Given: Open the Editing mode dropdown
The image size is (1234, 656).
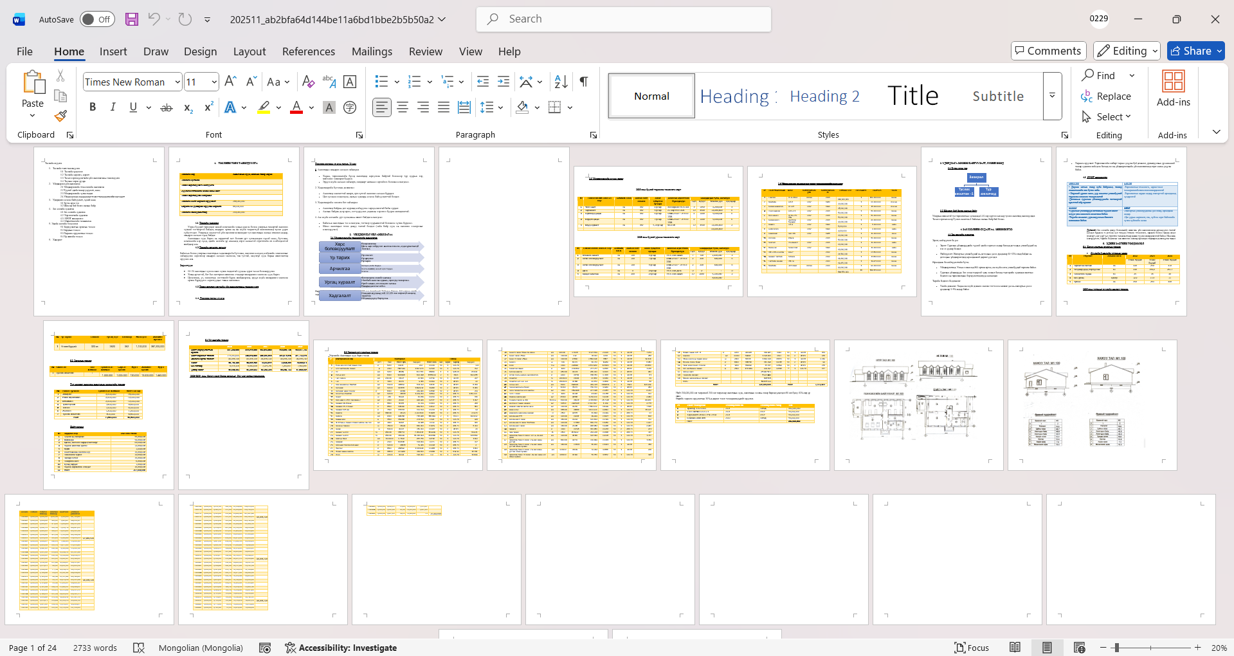Looking at the screenshot, I should [1127, 51].
